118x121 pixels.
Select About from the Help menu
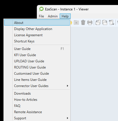(37, 22)
